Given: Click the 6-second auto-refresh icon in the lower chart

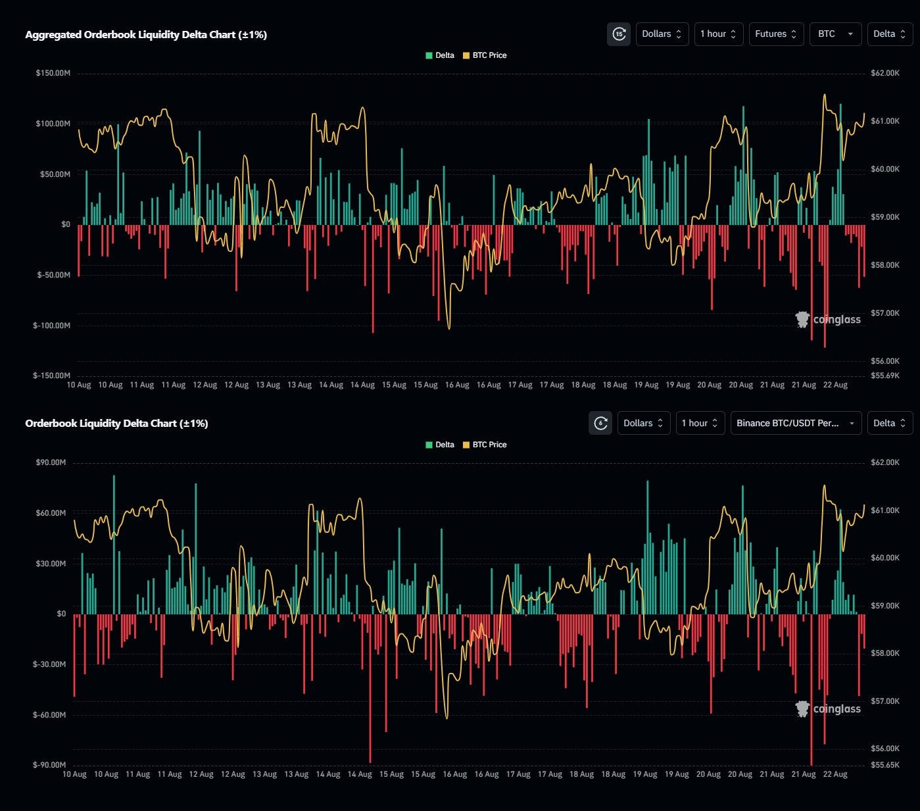Looking at the screenshot, I should (x=600, y=424).
